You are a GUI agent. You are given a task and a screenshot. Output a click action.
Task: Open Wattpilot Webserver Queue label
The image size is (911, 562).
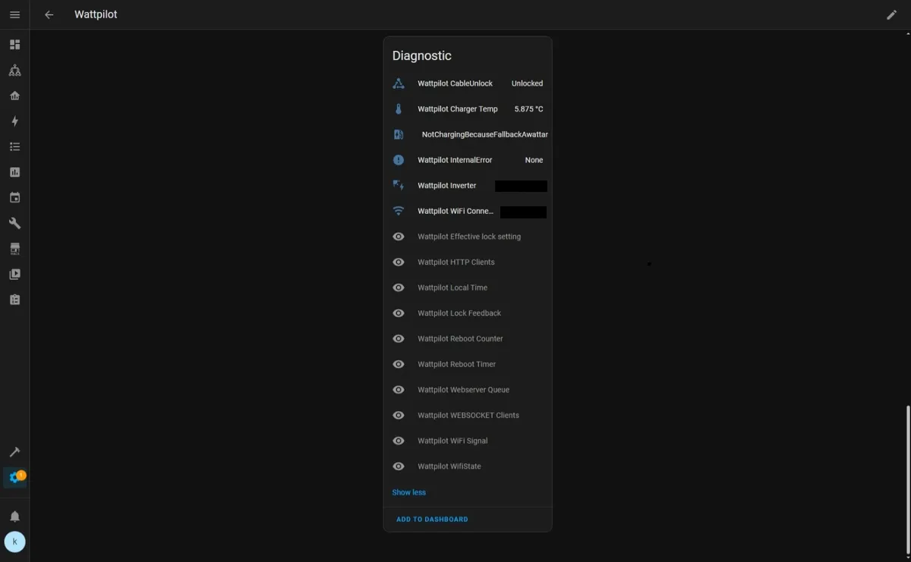coord(463,390)
